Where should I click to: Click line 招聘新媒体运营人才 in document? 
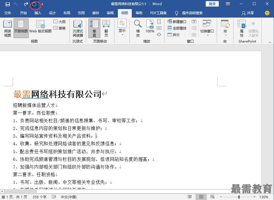tap(34, 105)
